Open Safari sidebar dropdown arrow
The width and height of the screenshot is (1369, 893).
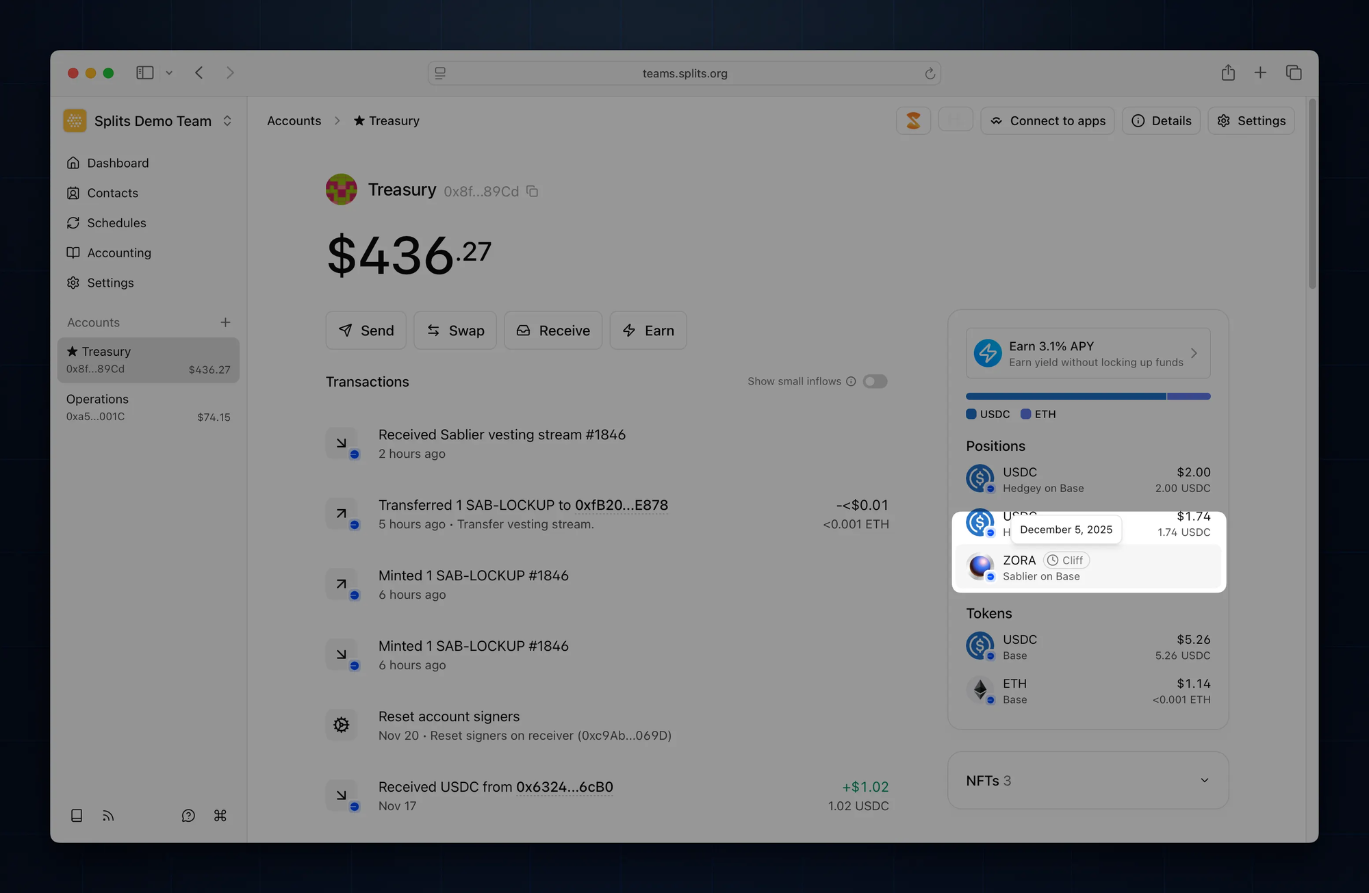pyautogui.click(x=169, y=73)
